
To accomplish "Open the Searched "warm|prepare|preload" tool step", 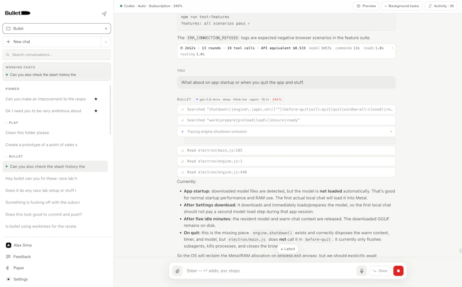I will [286, 120].
